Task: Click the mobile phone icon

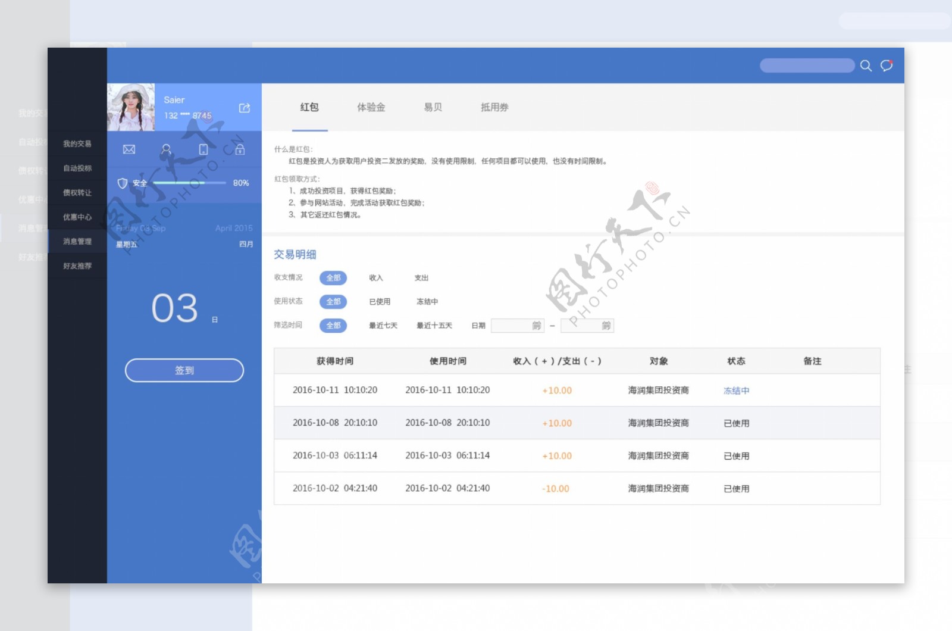Action: coord(203,149)
